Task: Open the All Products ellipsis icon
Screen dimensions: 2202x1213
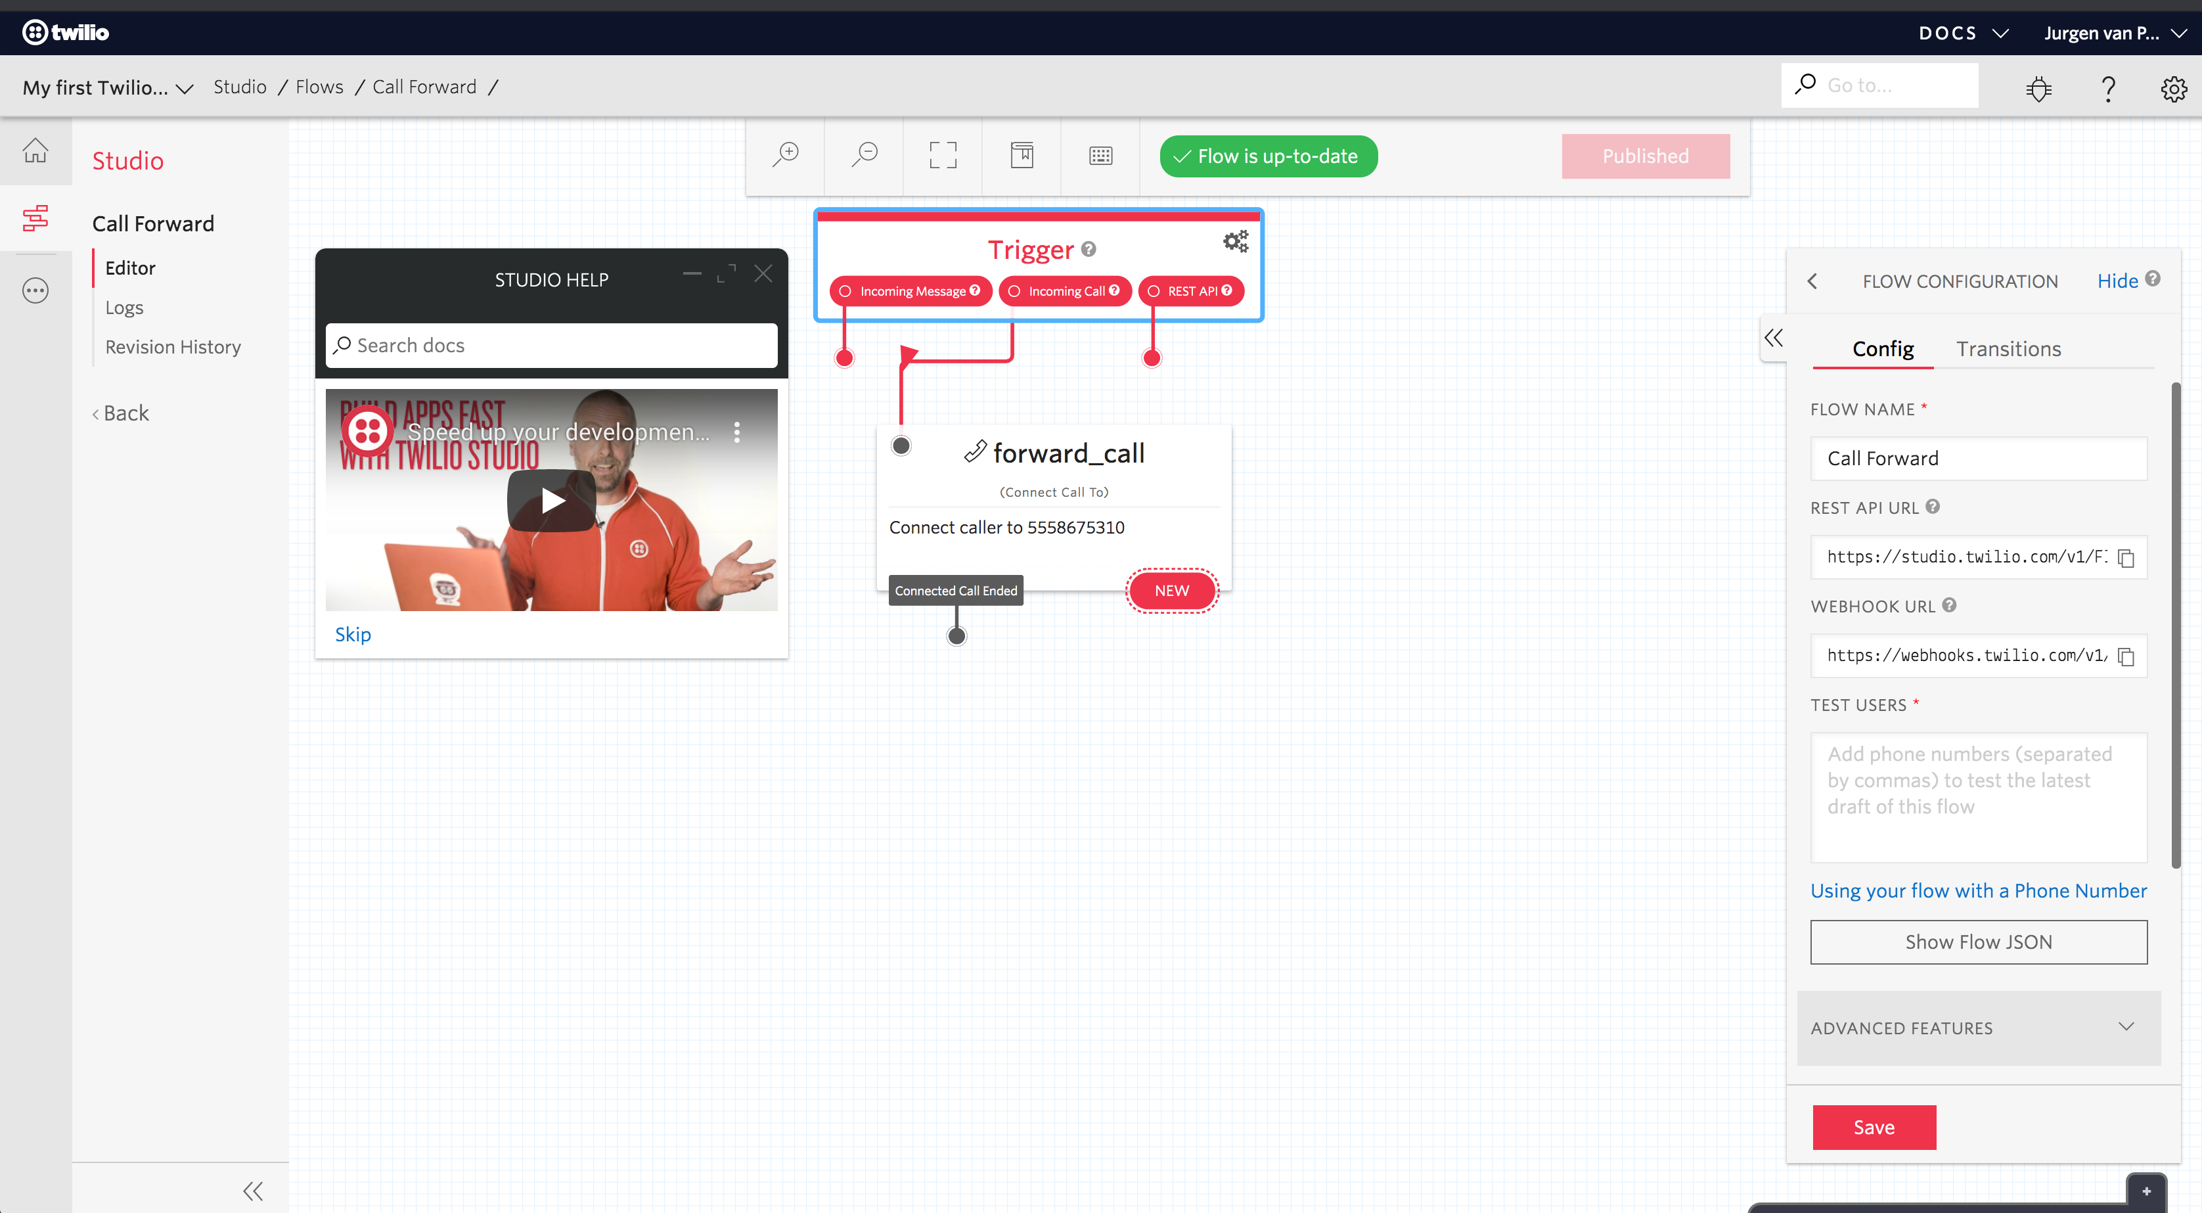Action: point(36,290)
